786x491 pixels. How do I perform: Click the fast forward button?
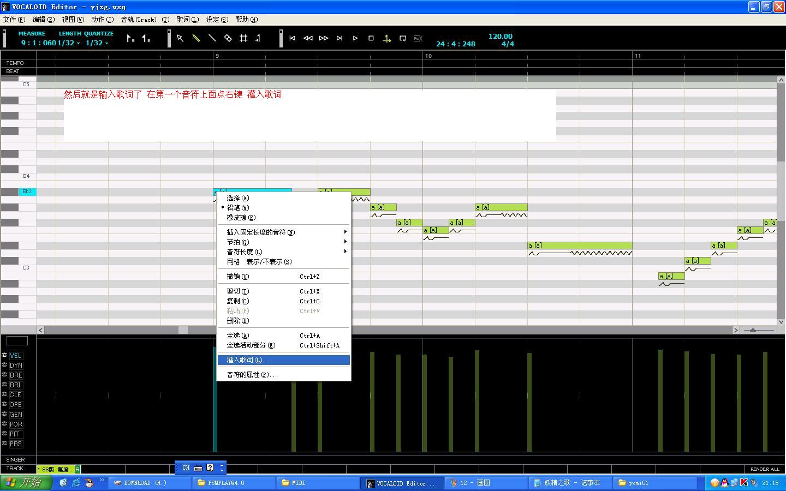click(x=324, y=38)
